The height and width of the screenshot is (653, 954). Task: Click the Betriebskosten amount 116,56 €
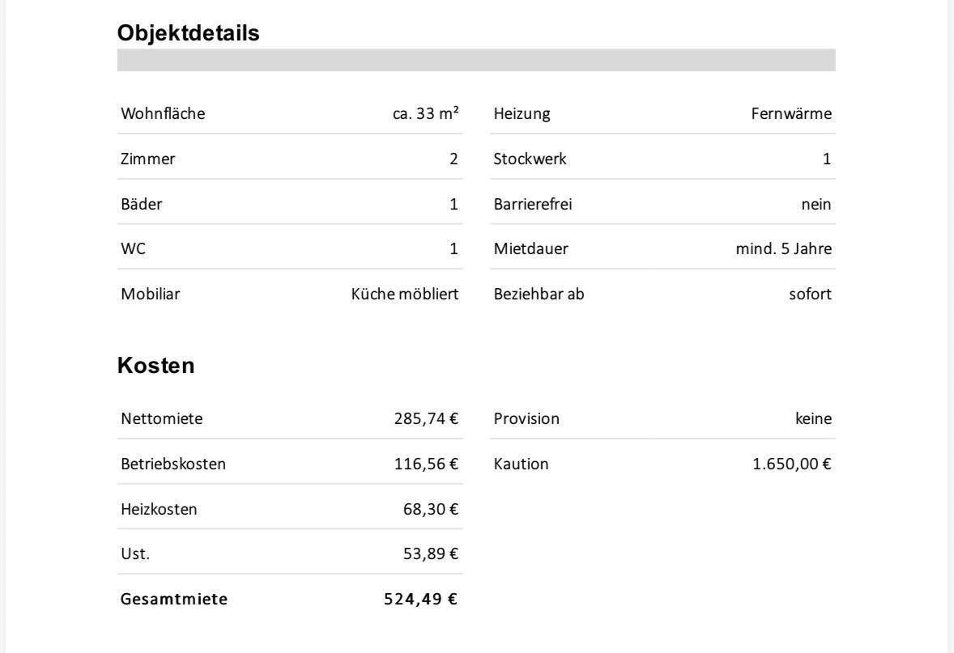pos(426,464)
